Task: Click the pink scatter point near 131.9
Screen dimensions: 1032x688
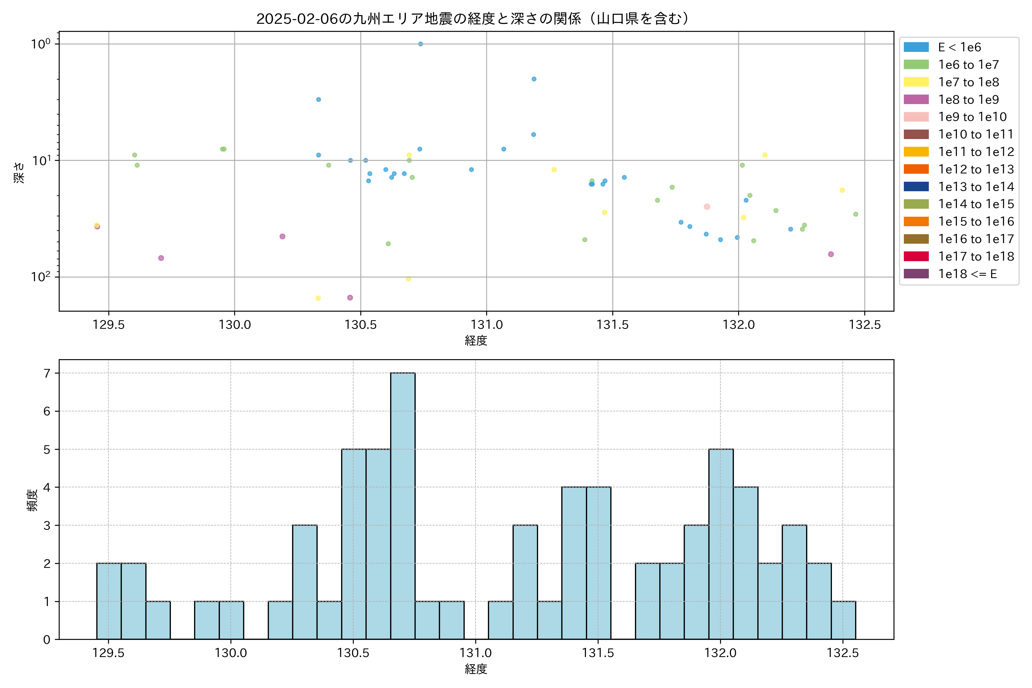Action: (706, 207)
